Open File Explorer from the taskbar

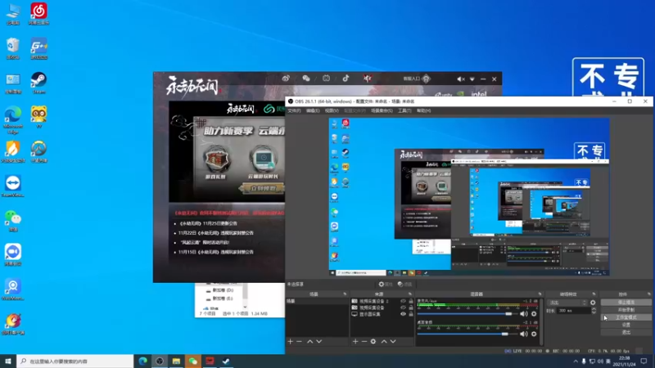pyautogui.click(x=176, y=361)
